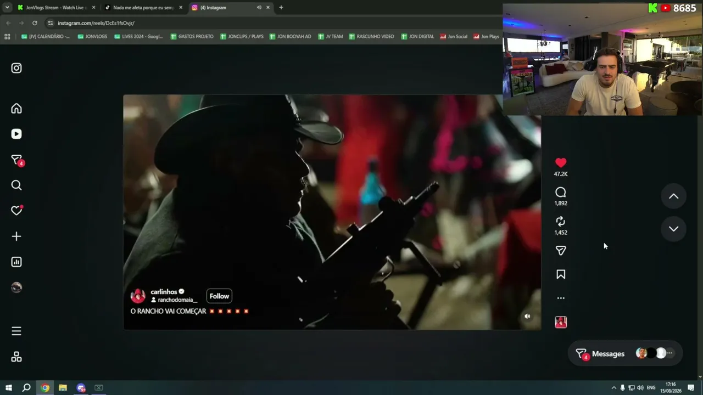Click the 1,892 comments count

coord(561,203)
